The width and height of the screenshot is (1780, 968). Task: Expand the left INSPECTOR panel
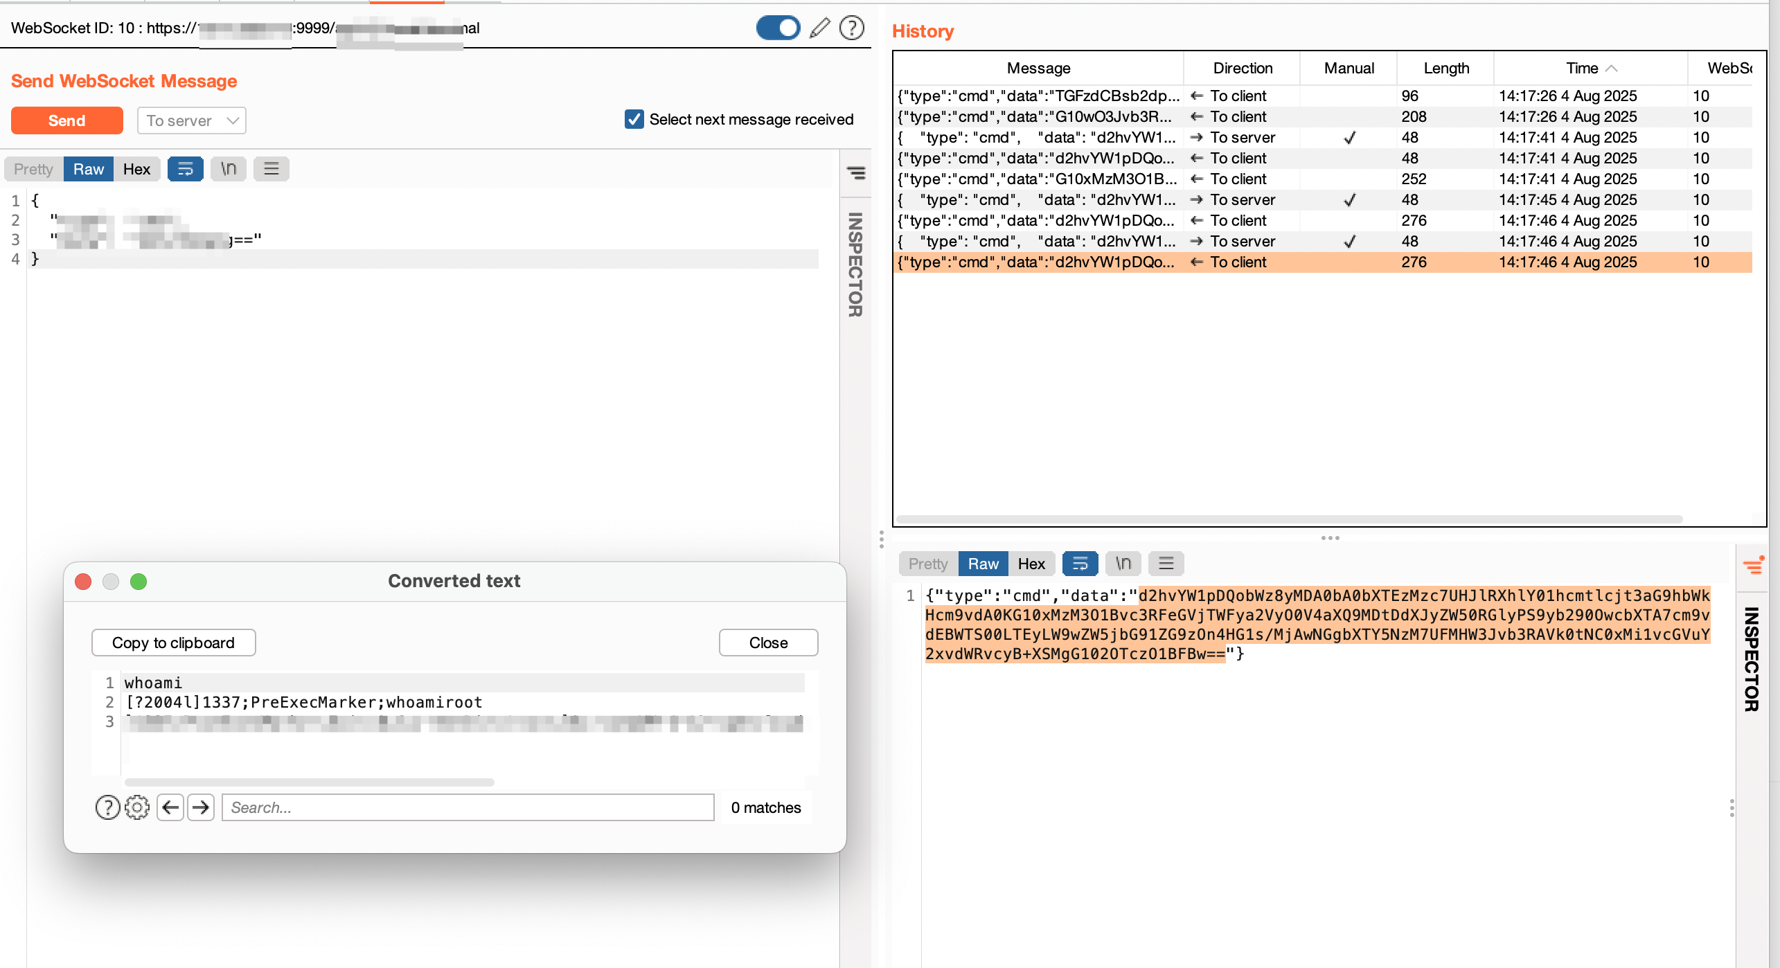855,265
